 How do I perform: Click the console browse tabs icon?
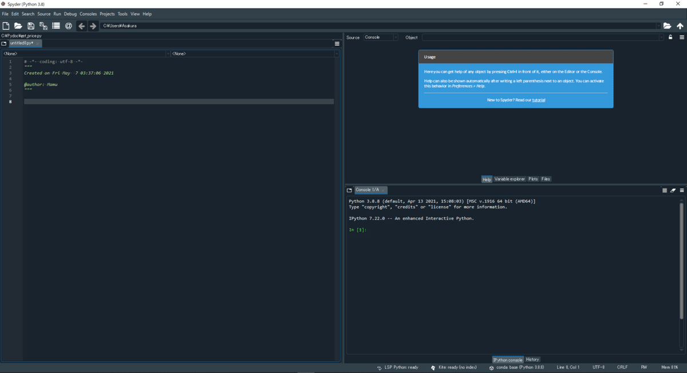(350, 190)
